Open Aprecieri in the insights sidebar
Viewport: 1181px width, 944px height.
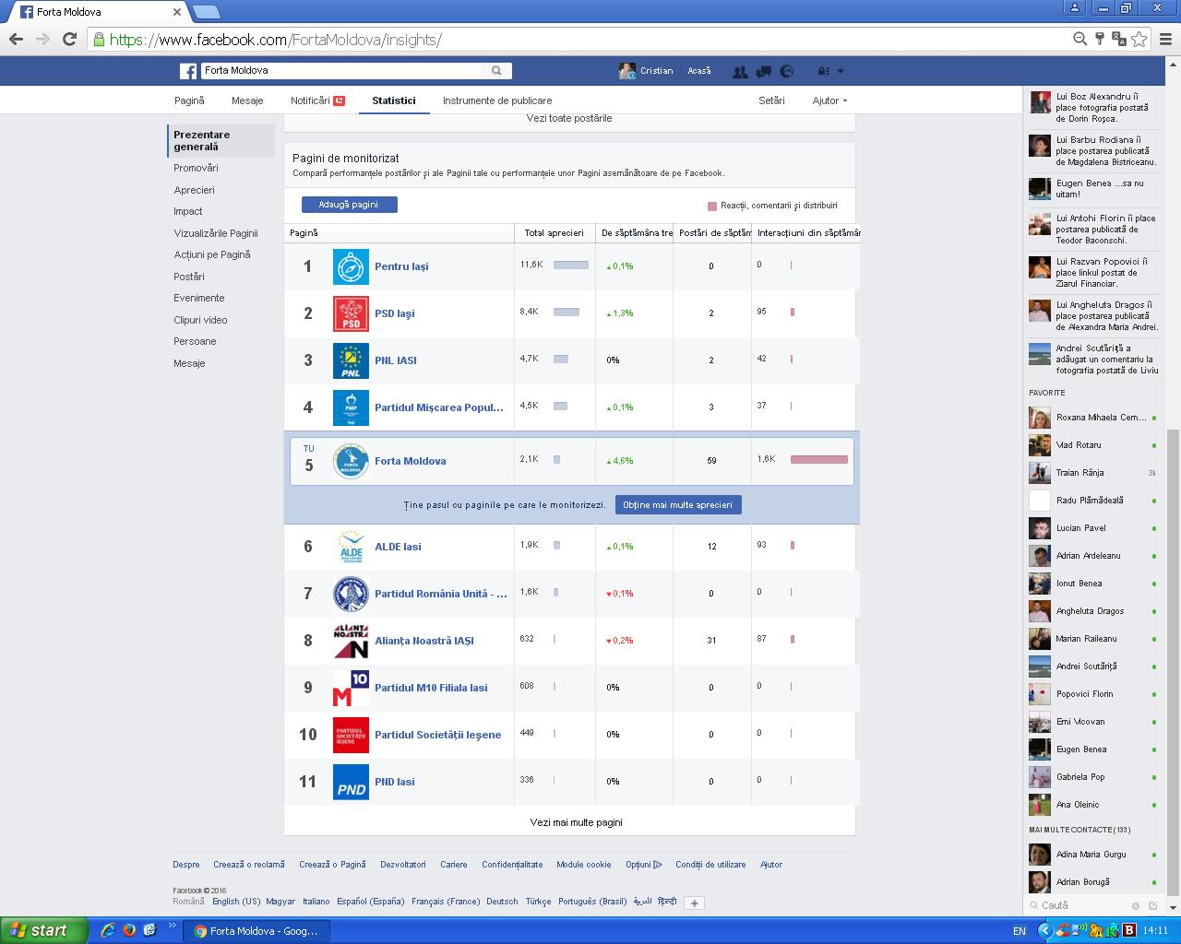[194, 190]
